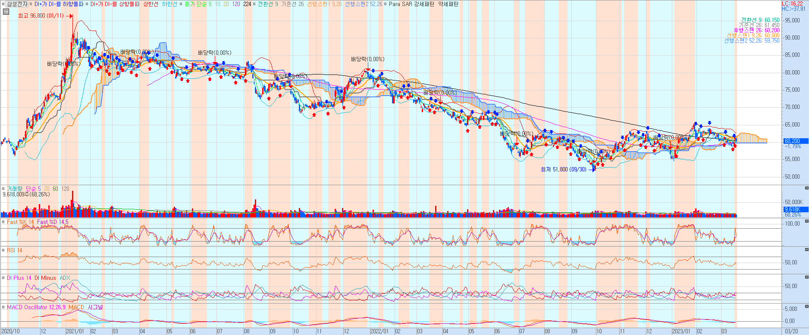Click the 50,000K volume axis label
The height and width of the screenshot is (335, 809).
[x=794, y=202]
